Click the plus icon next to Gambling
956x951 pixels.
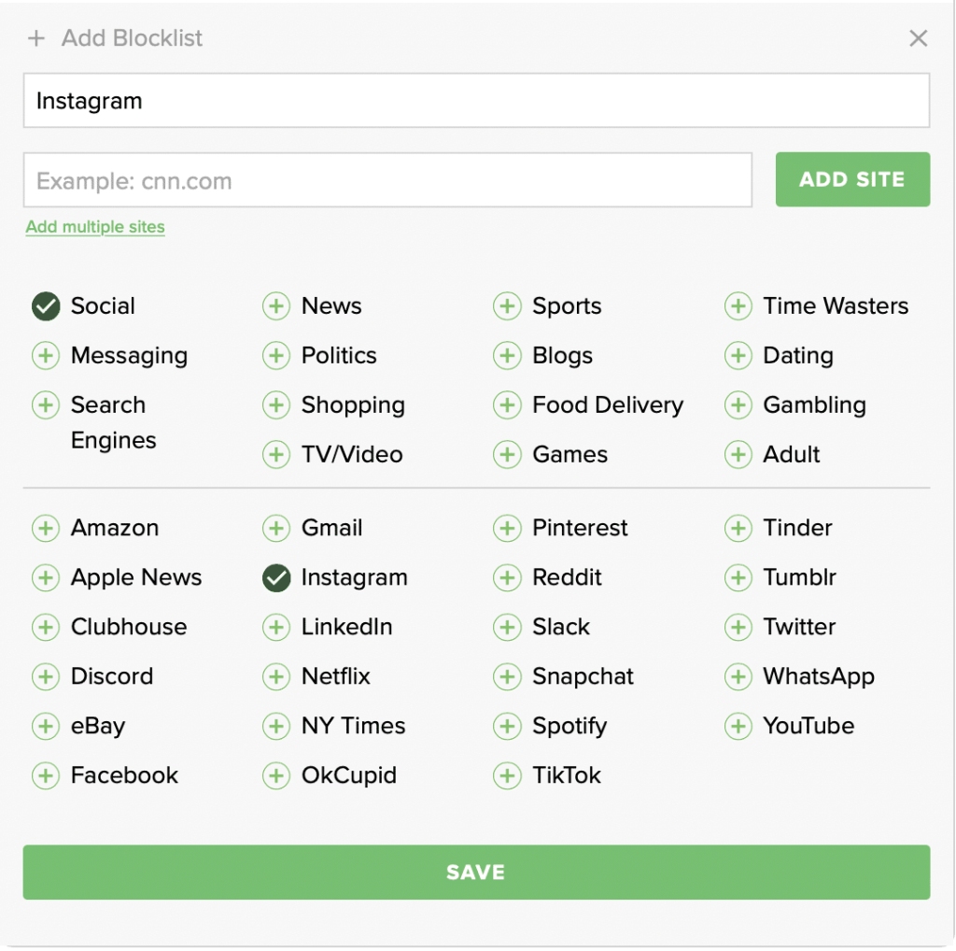(x=738, y=405)
